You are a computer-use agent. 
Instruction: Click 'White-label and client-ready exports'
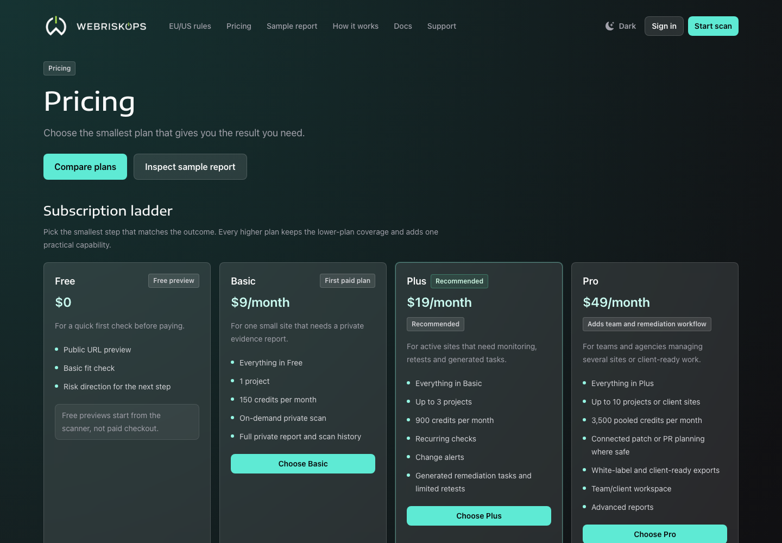[655, 470]
